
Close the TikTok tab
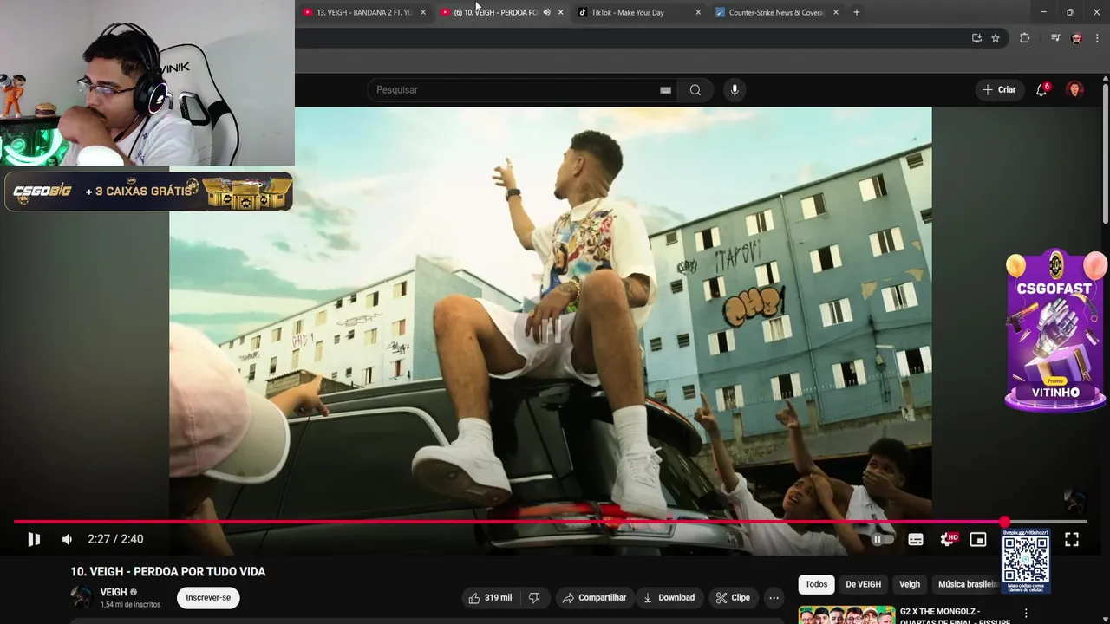pos(698,12)
